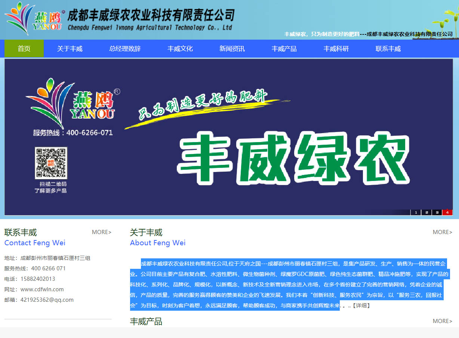Open the 丰威科研 menu item
The image size is (459, 338).
(x=336, y=49)
